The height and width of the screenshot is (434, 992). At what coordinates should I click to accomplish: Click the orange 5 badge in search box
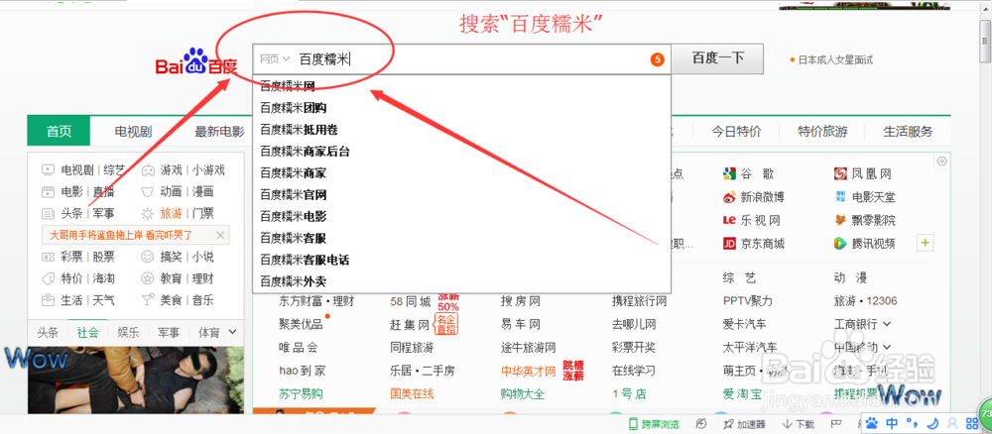[x=658, y=59]
